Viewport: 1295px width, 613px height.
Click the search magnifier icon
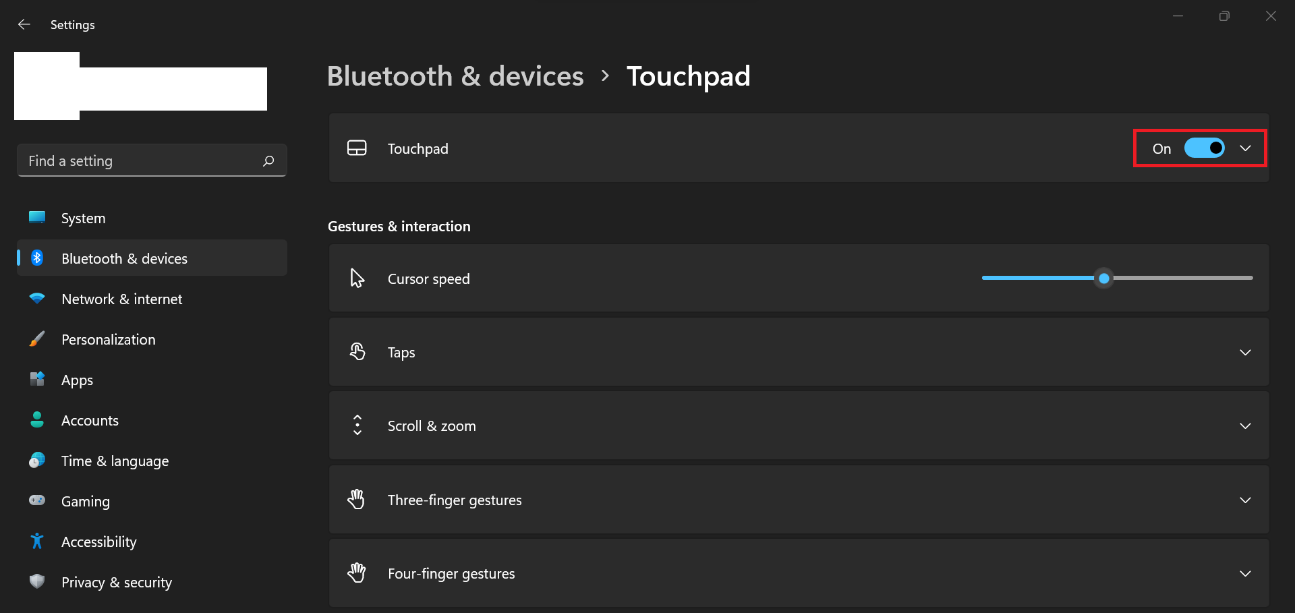(x=268, y=160)
